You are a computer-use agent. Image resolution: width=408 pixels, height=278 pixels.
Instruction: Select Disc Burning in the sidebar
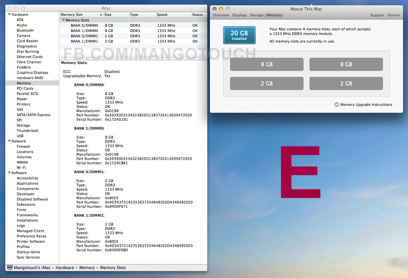coord(28,51)
